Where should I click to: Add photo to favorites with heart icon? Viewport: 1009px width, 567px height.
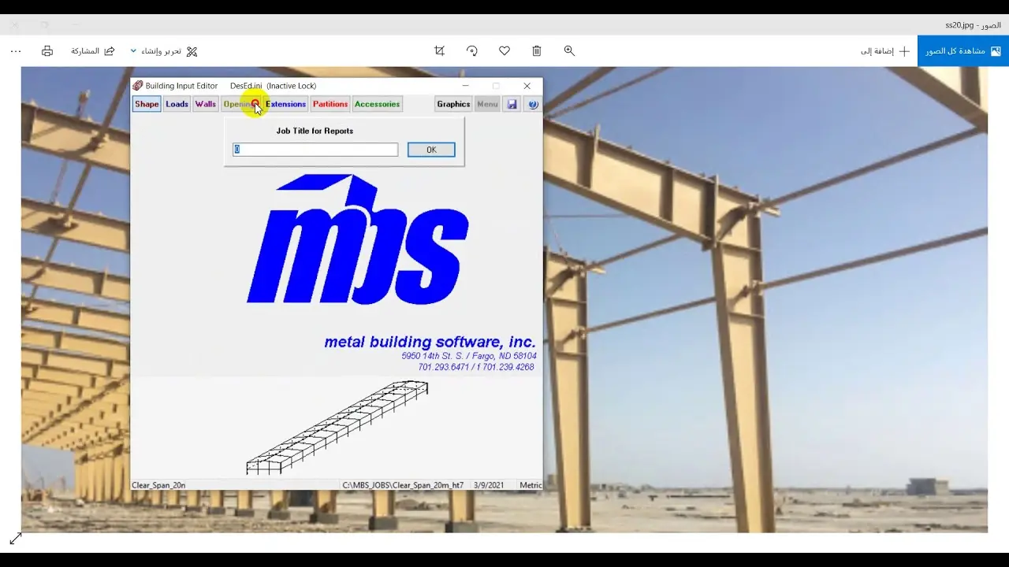[x=504, y=50]
